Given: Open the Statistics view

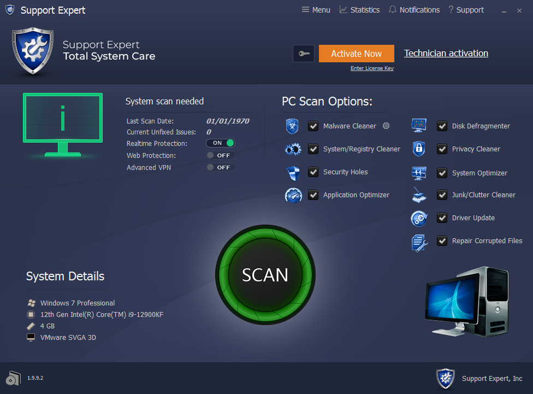Looking at the screenshot, I should (359, 10).
